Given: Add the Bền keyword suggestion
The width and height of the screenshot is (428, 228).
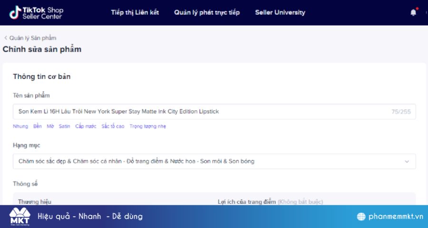Looking at the screenshot, I should click(x=38, y=126).
